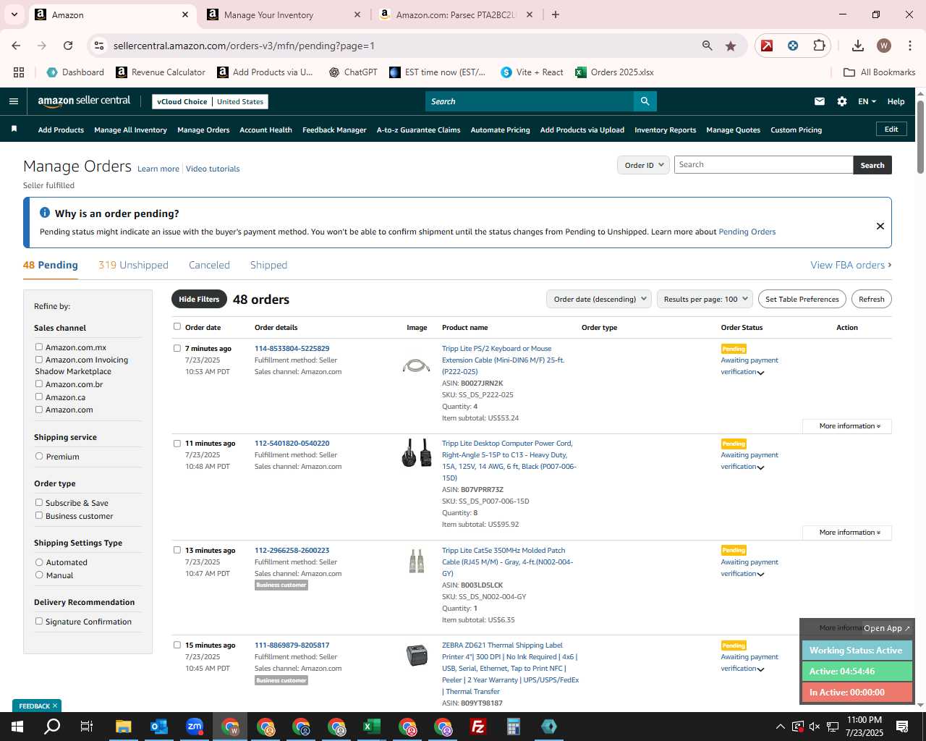Viewport: 926px width, 741px height.
Task: Expand More information for order 114-8533804-5225829
Action: coord(847,426)
